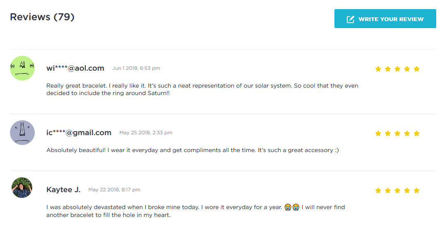Open the Kaytee J. reviewer name
Screen dimensions: 447x231
[63, 190]
